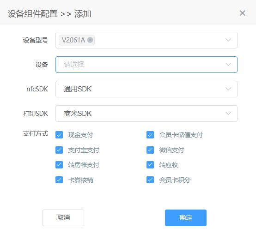Click the chevron arrow in 设备 field
The image size is (256, 234).
click(x=228, y=65)
